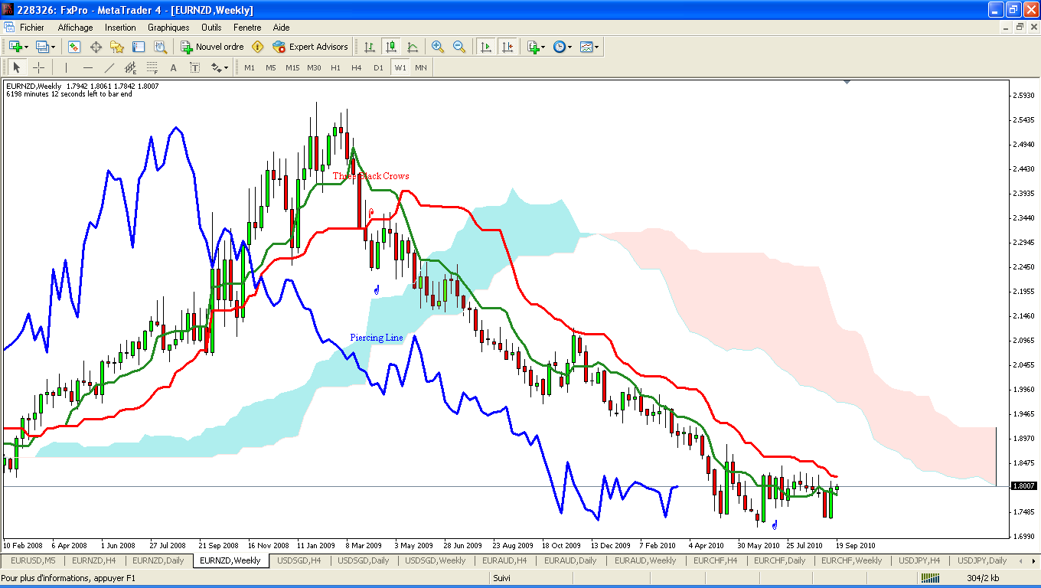1041x588 pixels.
Task: Expand the periodicity clock dropdown
Action: pos(569,47)
